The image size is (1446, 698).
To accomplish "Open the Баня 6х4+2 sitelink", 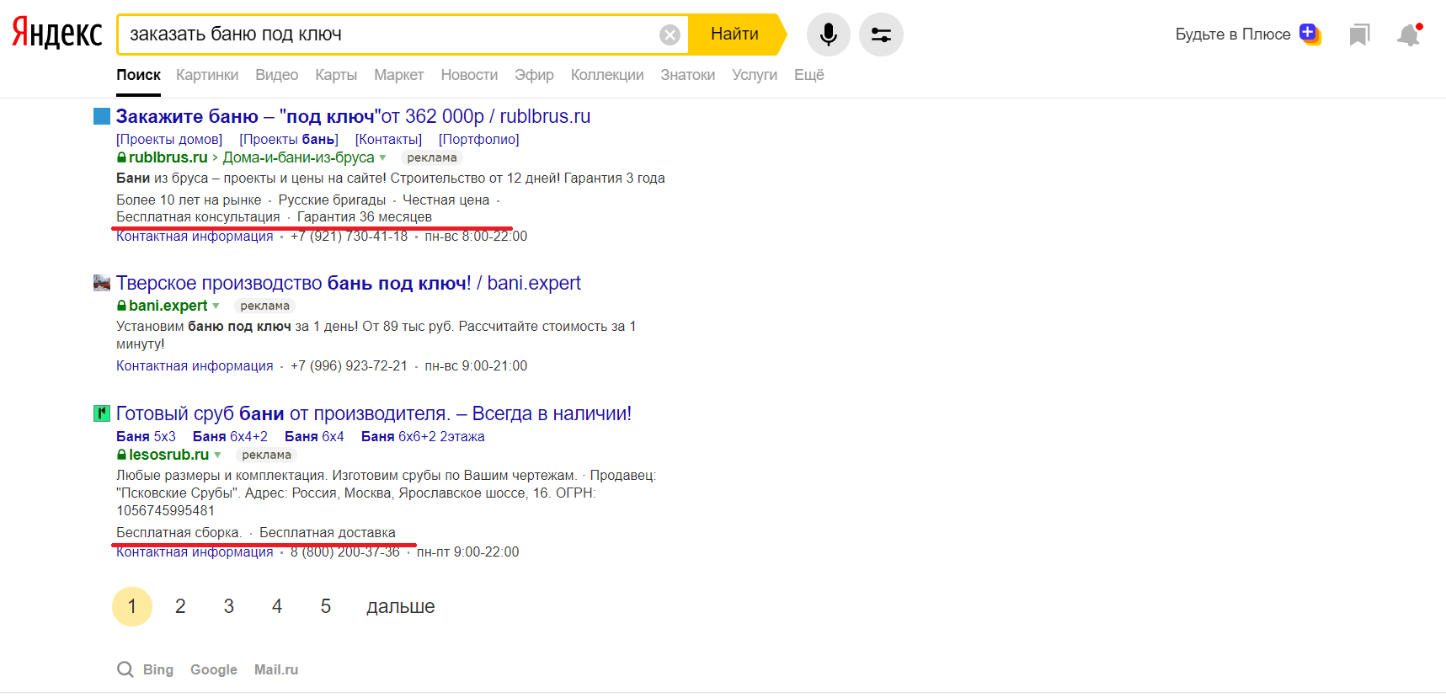I will point(230,436).
